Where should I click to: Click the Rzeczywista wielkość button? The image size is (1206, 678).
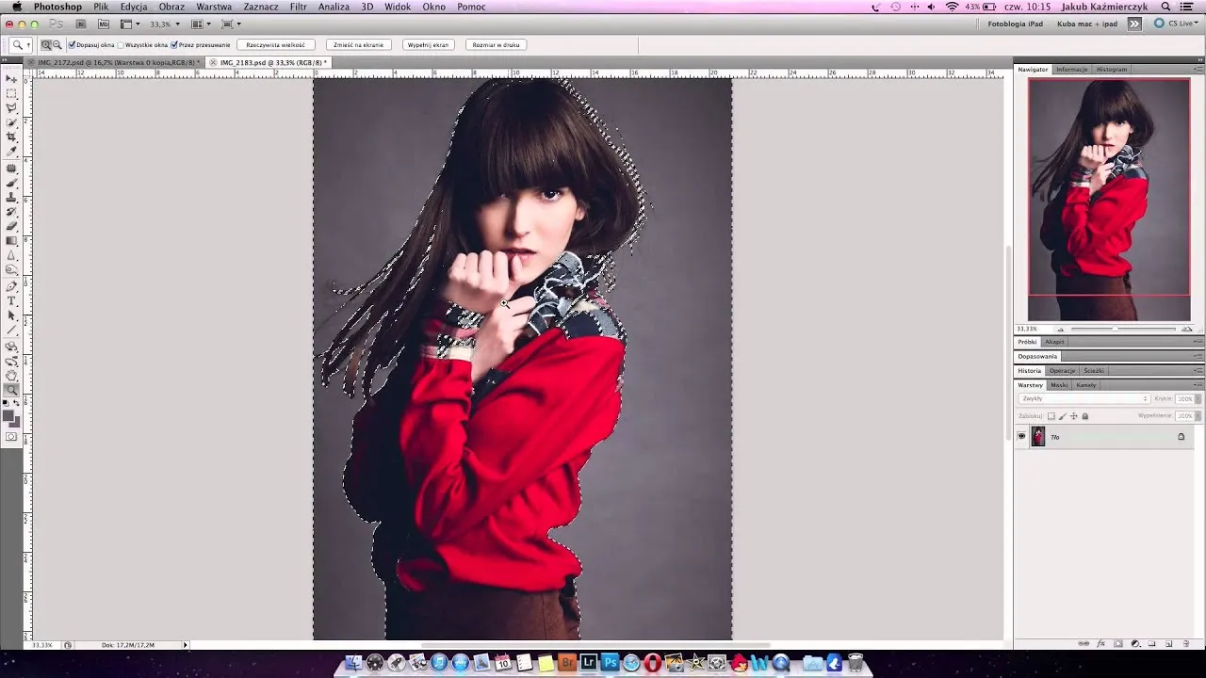click(x=275, y=45)
